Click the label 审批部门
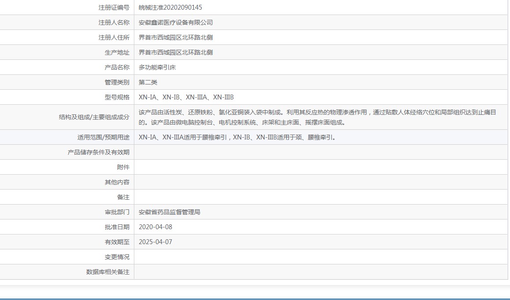 coord(117,212)
